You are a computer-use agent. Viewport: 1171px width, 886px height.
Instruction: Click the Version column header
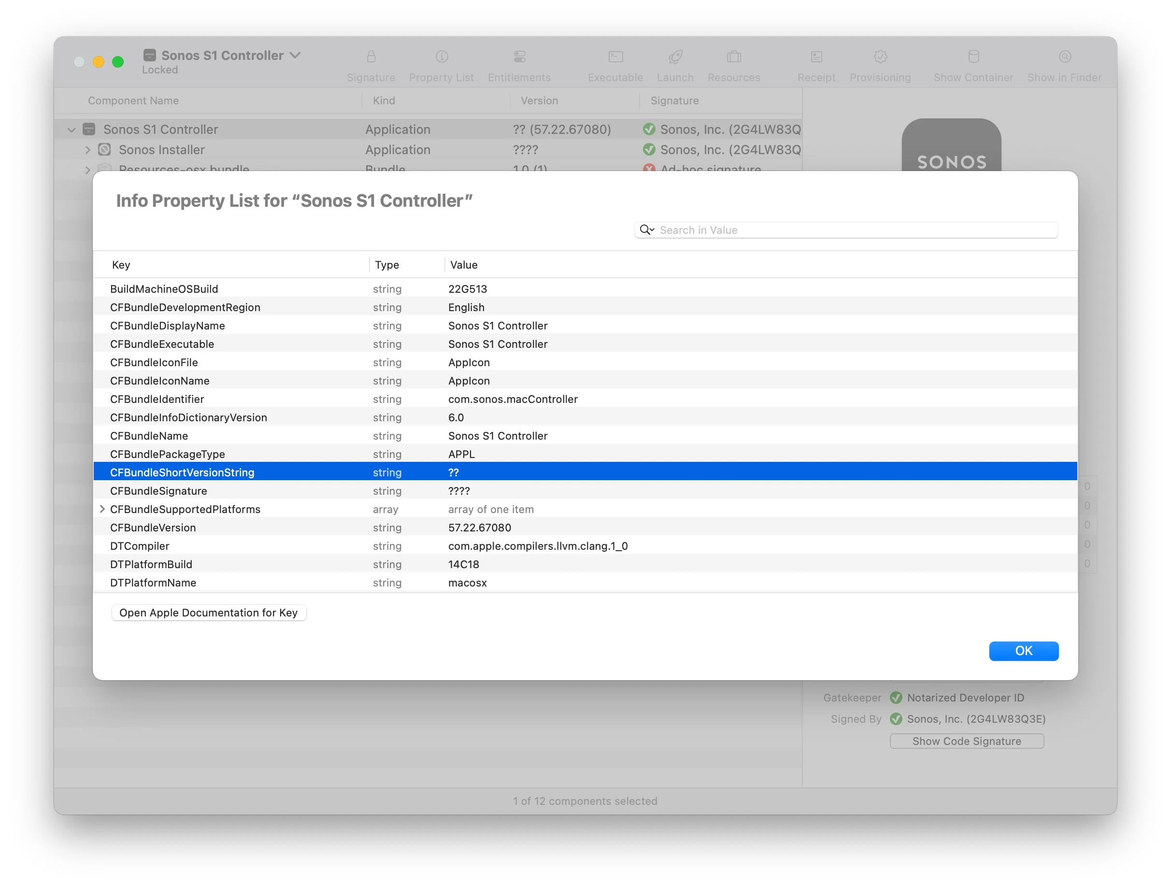click(539, 100)
